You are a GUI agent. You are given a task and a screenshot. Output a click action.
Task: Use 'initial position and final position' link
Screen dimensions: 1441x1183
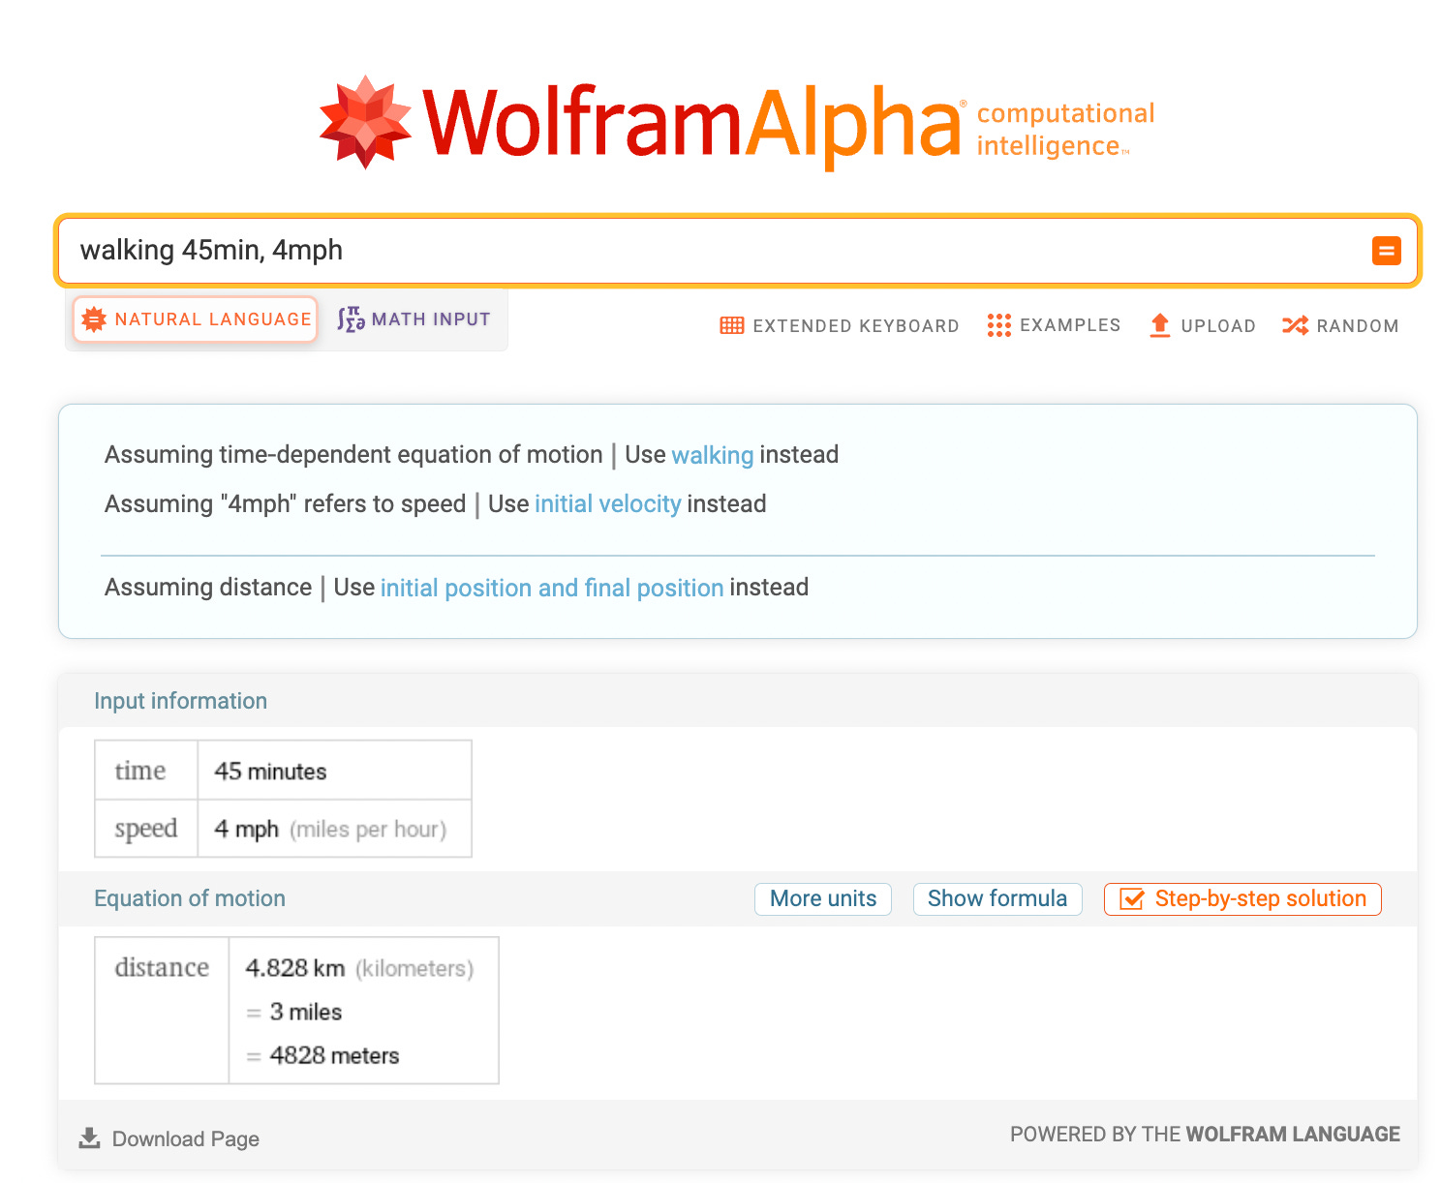tap(552, 588)
